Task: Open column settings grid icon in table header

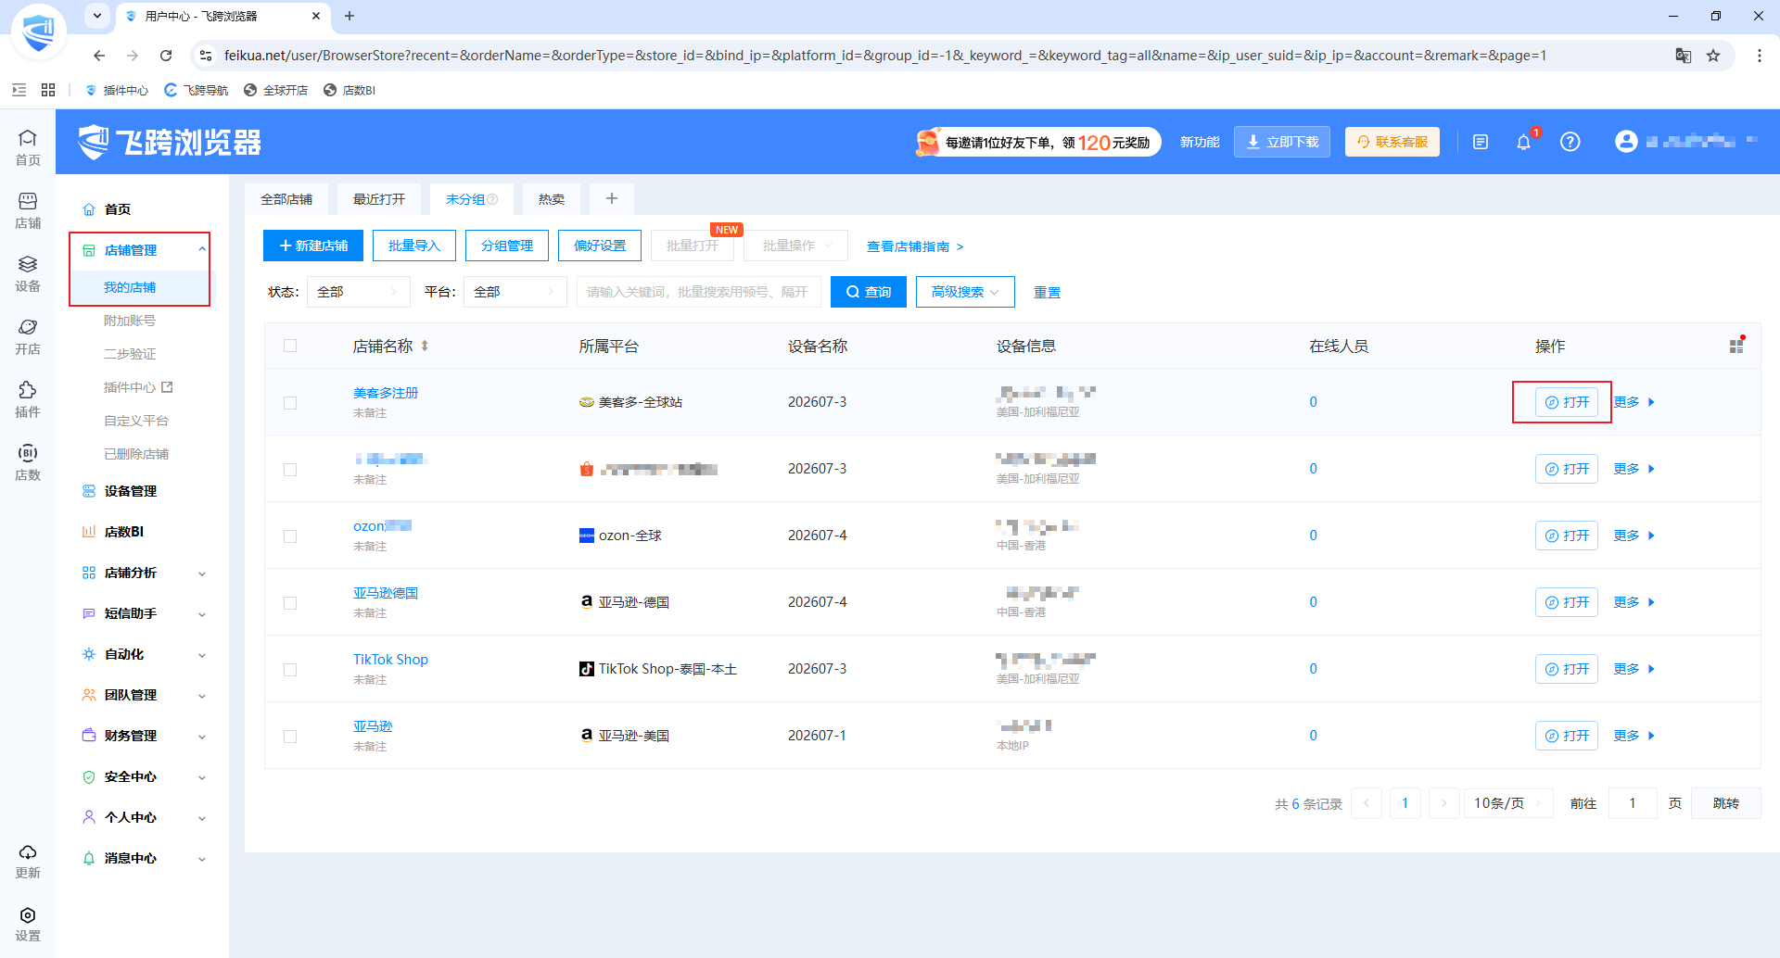Action: 1736,346
